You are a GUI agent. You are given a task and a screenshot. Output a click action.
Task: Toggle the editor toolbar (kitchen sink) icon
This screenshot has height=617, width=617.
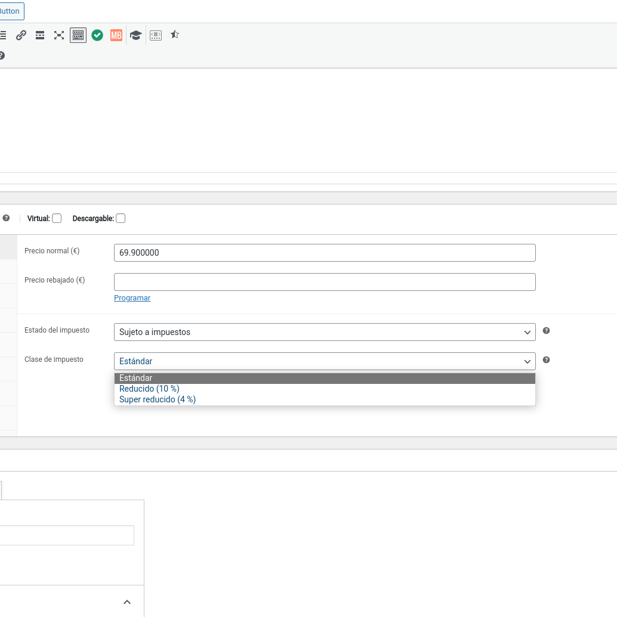click(78, 35)
